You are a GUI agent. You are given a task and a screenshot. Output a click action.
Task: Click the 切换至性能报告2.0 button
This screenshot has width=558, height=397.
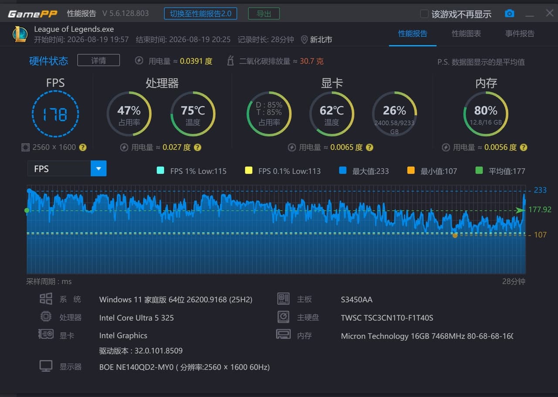[201, 14]
